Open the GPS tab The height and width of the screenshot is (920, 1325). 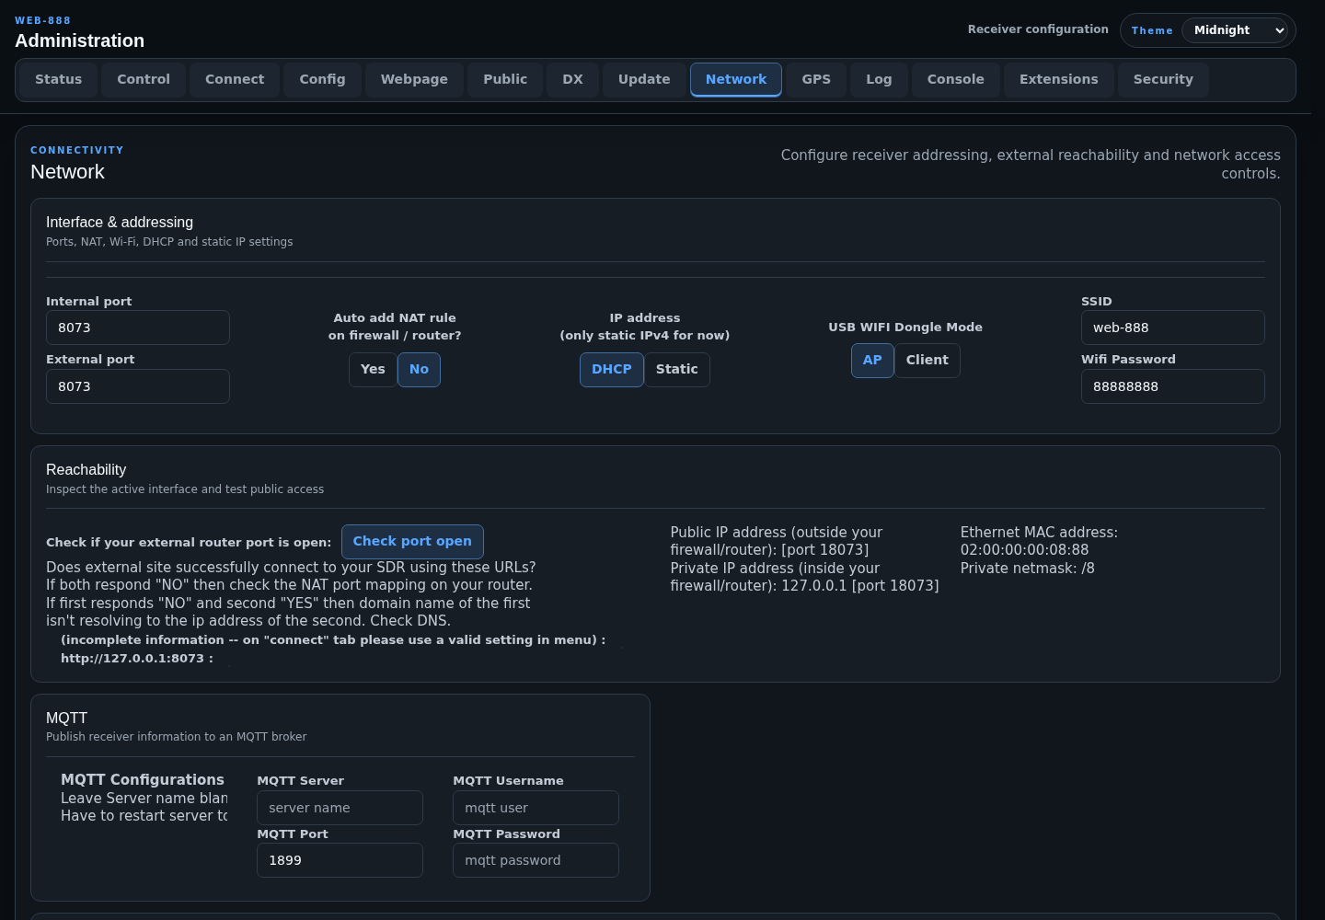click(816, 79)
